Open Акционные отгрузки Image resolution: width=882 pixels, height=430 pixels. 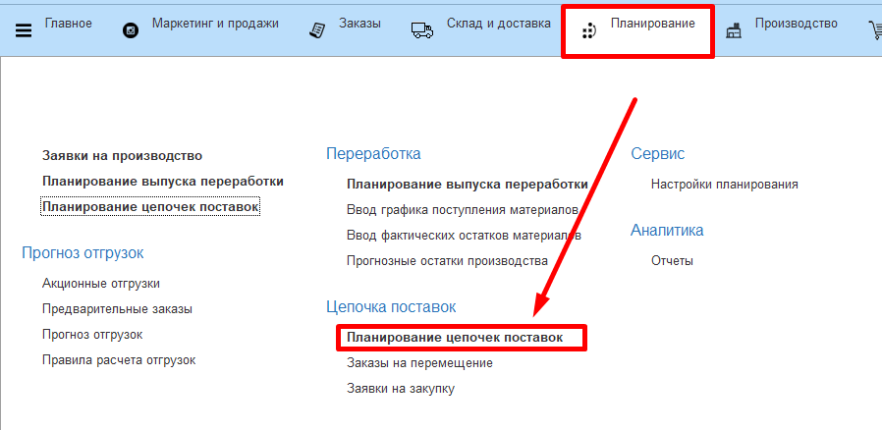pyautogui.click(x=101, y=284)
